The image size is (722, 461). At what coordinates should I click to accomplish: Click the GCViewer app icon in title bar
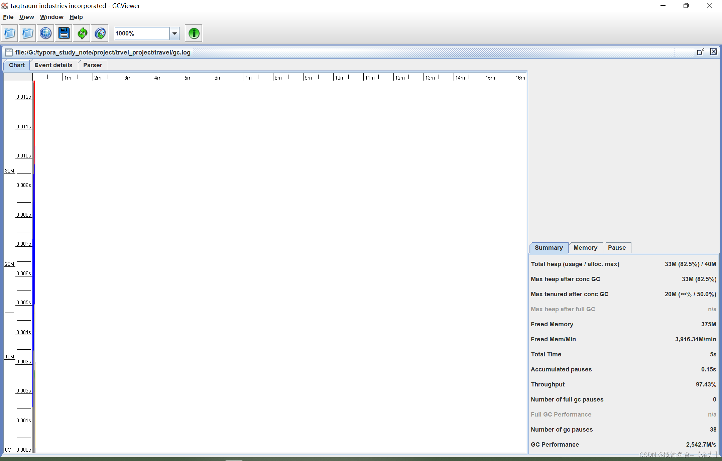pyautogui.click(x=5, y=6)
